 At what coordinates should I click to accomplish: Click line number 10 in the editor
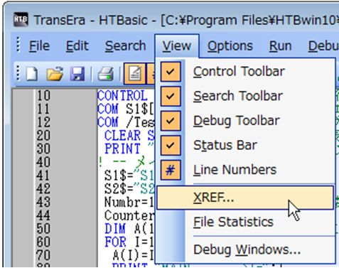43,96
